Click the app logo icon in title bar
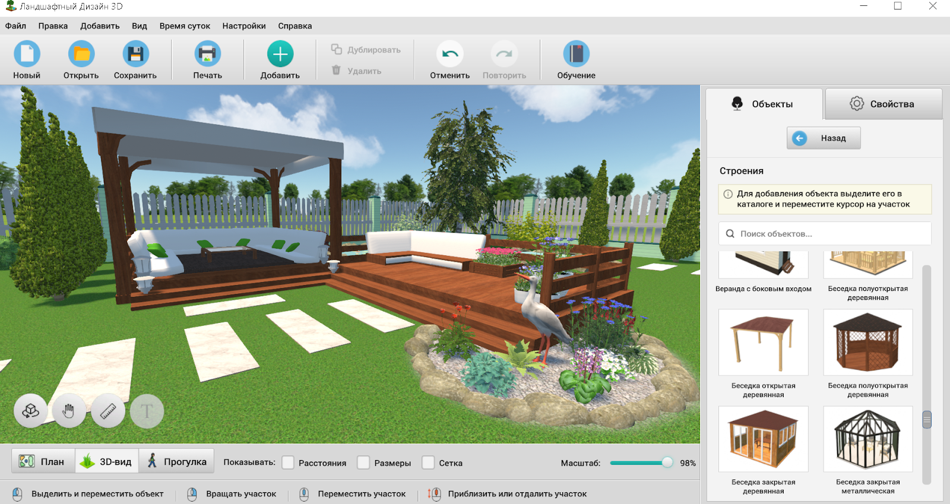Screen dimensions: 950x504 [11, 7]
